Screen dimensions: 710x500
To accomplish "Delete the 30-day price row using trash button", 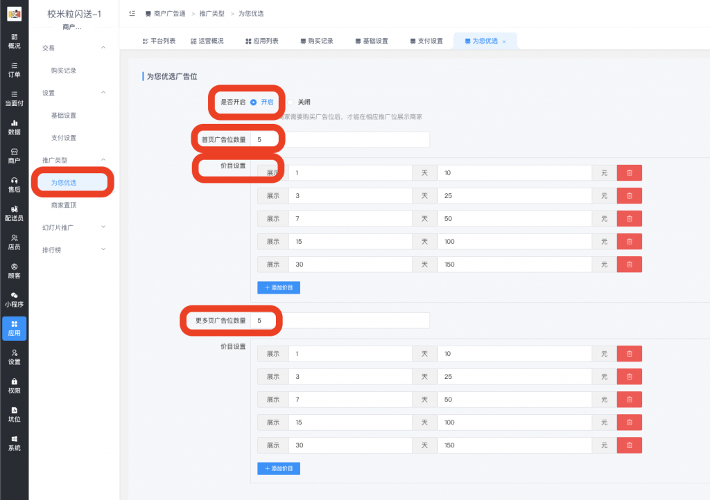I will pyautogui.click(x=628, y=264).
